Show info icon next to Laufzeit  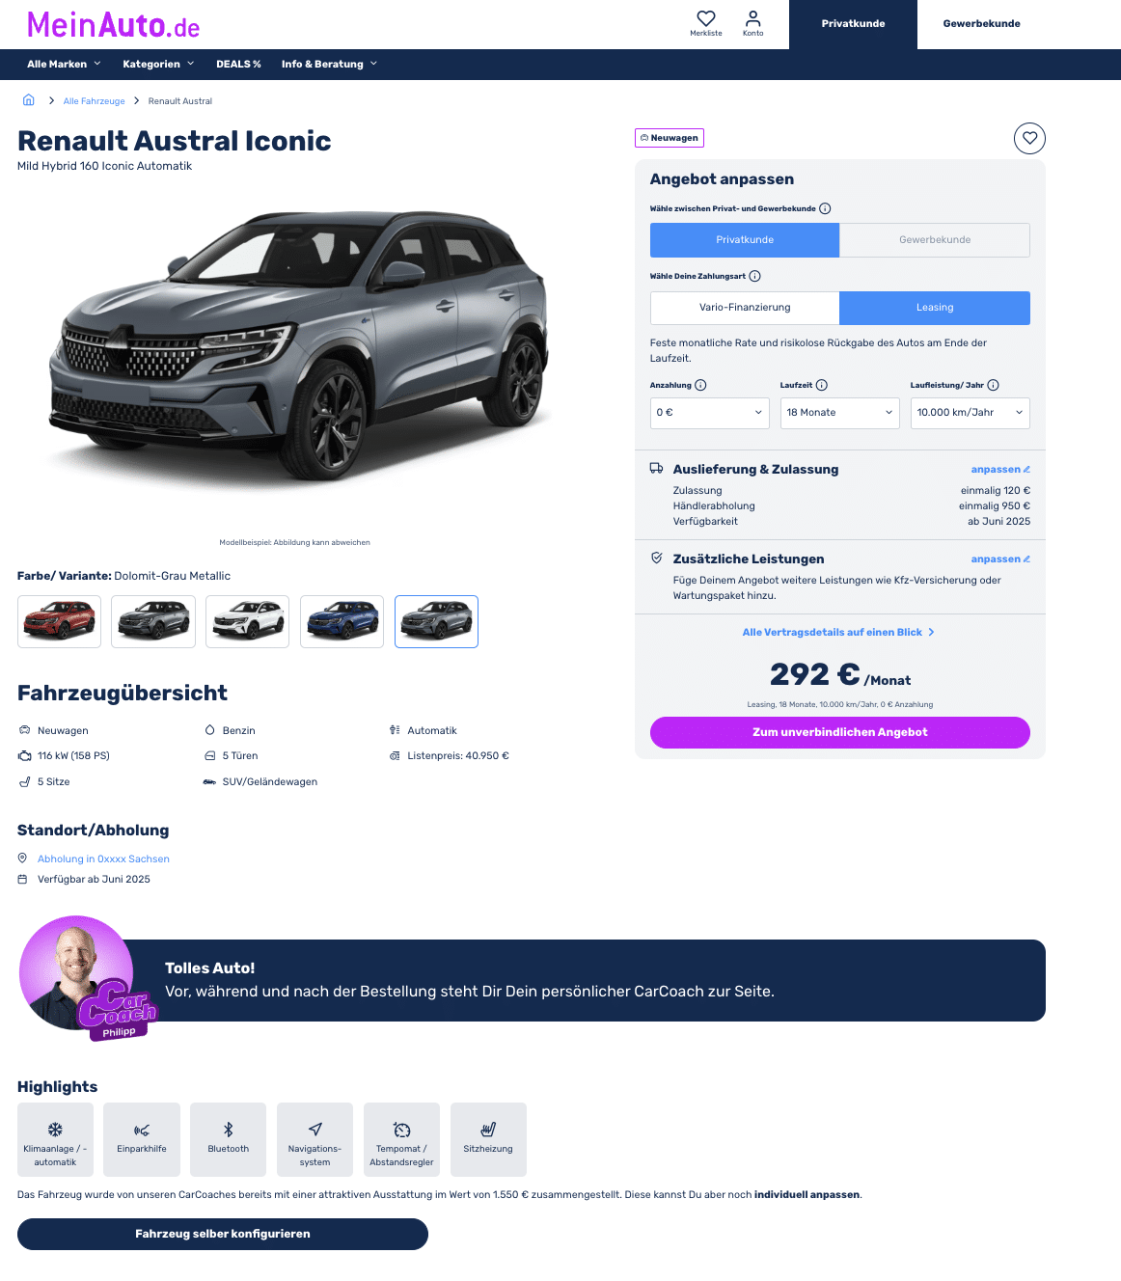[x=822, y=385]
